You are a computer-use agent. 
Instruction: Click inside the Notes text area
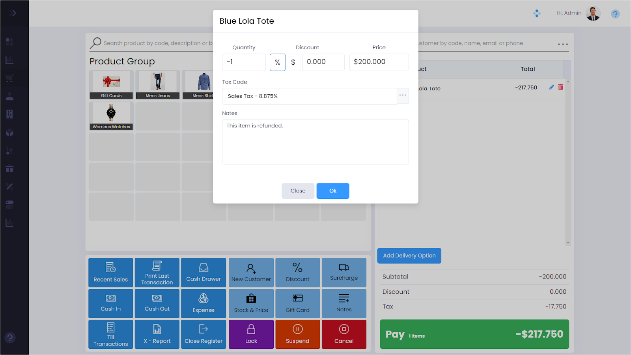[315, 142]
